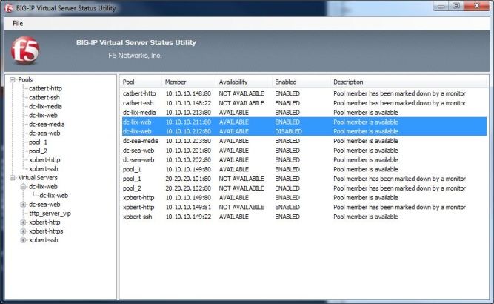The image size is (494, 304).
Task: Collapse the Pools tree node
Action: pos(13,80)
